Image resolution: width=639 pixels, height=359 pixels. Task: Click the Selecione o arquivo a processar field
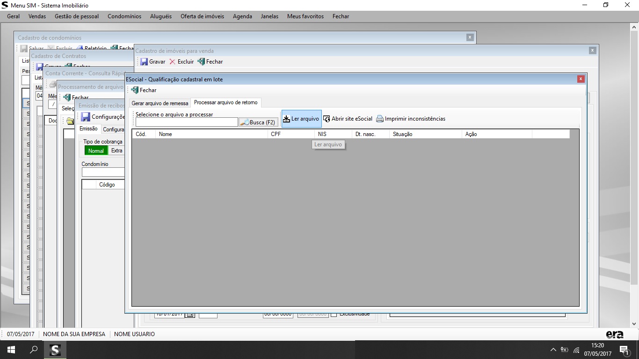click(187, 122)
